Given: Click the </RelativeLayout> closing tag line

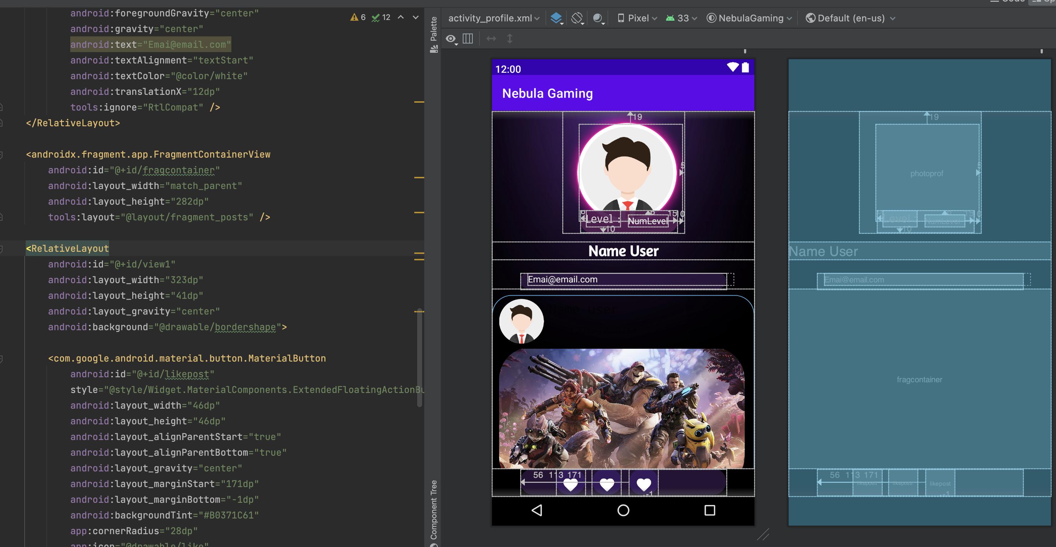Looking at the screenshot, I should [x=73, y=123].
